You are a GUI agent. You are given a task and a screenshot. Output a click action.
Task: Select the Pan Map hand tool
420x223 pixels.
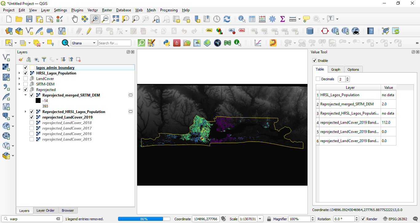click(x=75, y=19)
